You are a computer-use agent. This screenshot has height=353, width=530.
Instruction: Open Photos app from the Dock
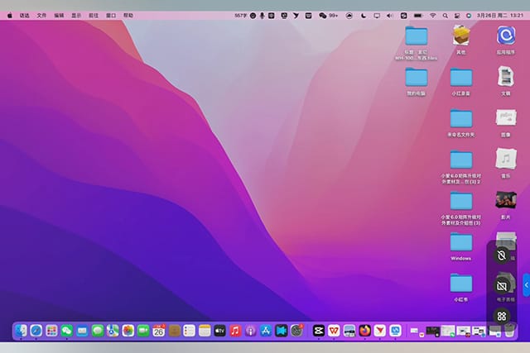(128, 331)
